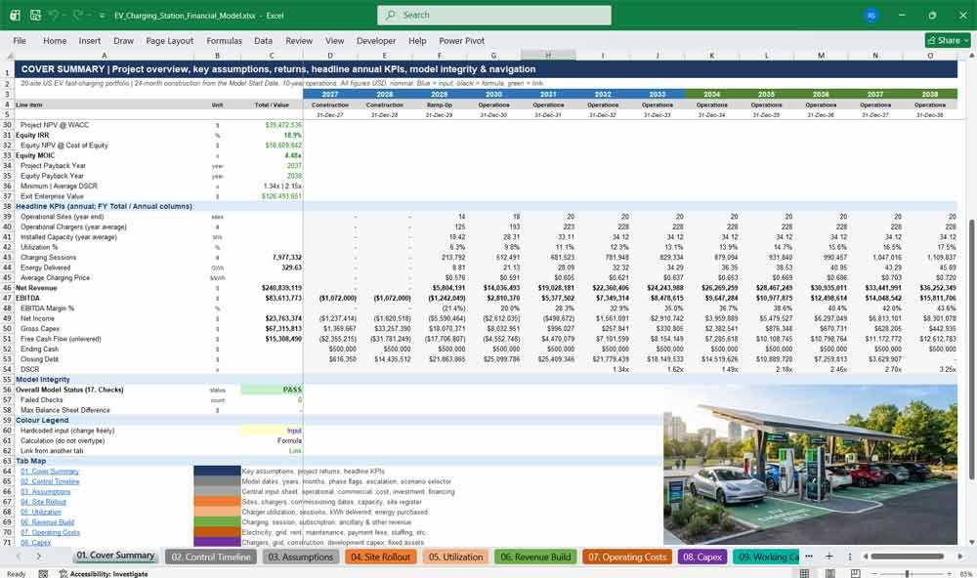Click the Save icon in Quick Access Toolbar
The image size is (977, 578).
point(35,15)
